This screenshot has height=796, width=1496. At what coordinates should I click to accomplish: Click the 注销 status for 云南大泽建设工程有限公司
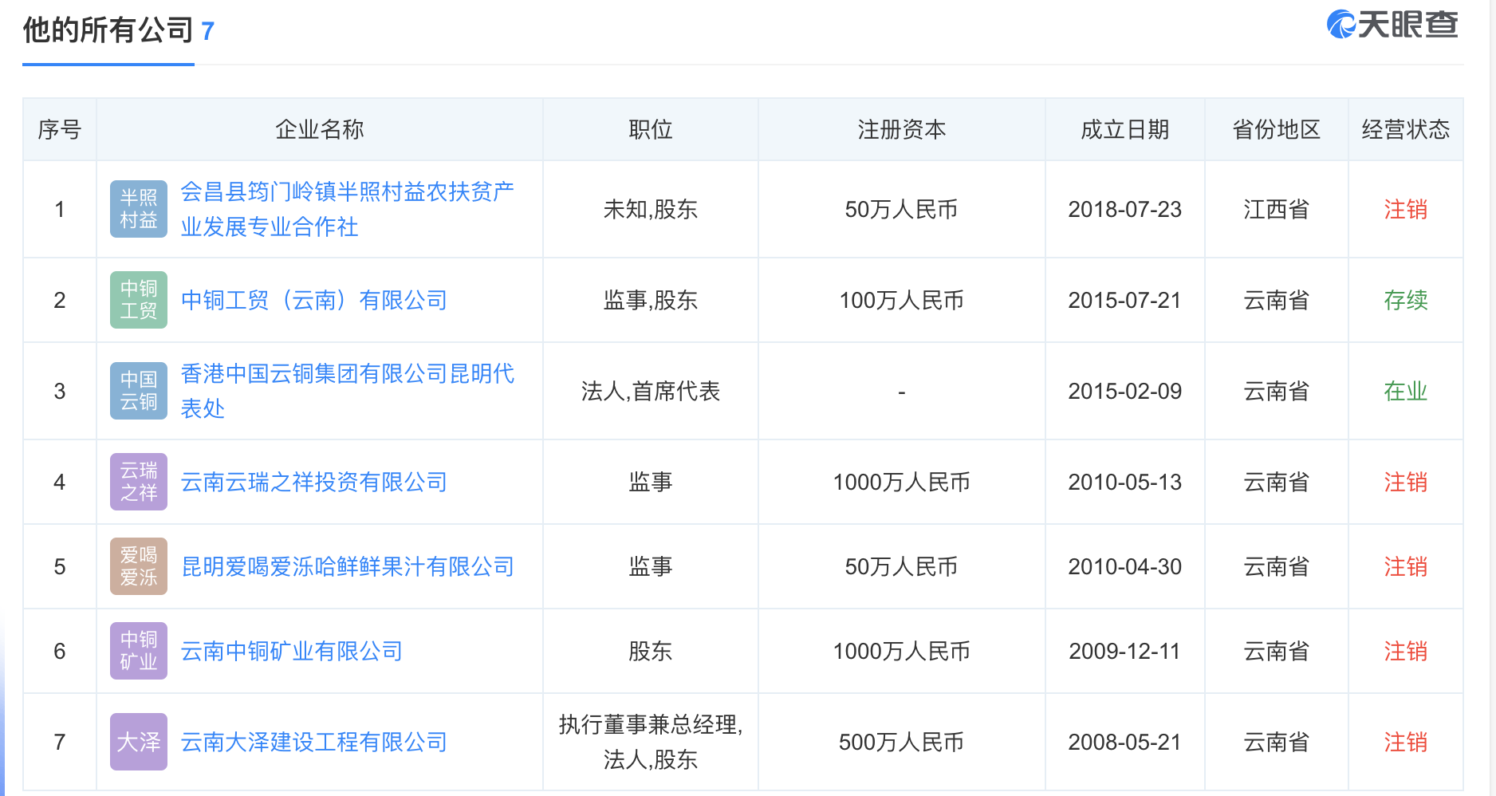[1406, 742]
